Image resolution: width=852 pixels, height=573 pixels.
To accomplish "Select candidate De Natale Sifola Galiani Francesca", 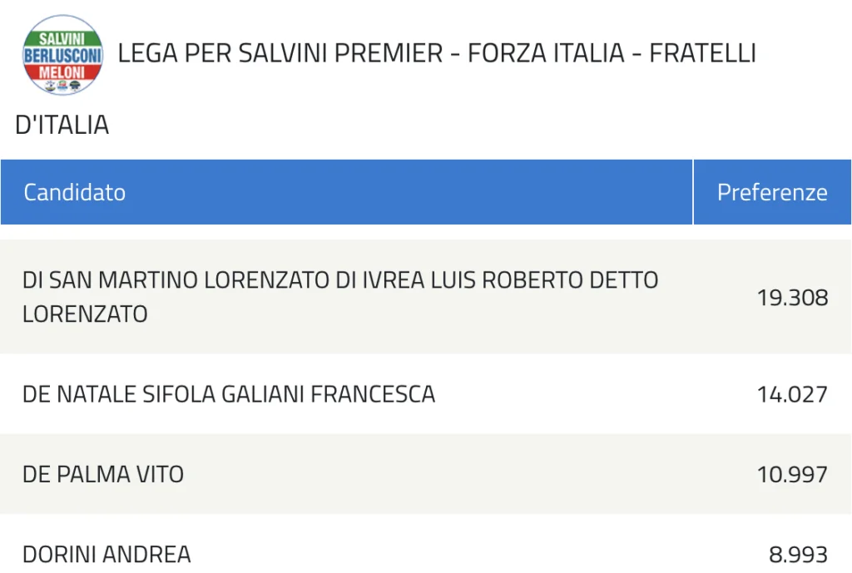I will (229, 394).
